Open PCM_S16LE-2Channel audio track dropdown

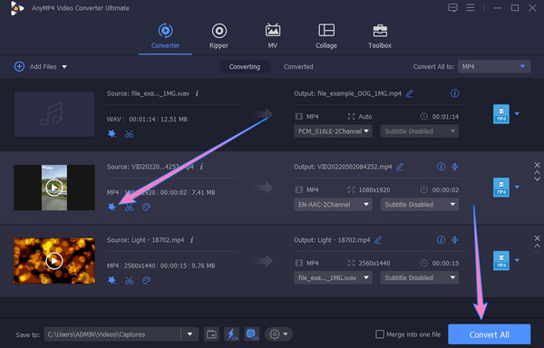[x=333, y=131]
